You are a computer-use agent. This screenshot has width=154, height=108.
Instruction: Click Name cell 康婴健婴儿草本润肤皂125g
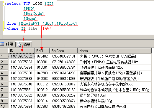[114, 73]
